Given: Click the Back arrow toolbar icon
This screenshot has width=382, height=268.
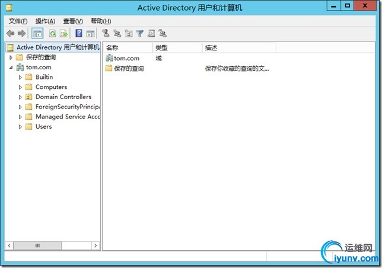Looking at the screenshot, I should click(x=10, y=33).
